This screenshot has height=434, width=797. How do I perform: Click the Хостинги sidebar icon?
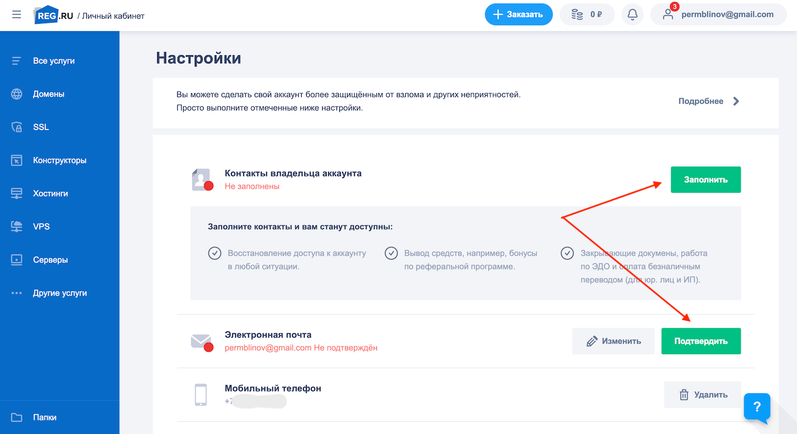pyautogui.click(x=17, y=194)
